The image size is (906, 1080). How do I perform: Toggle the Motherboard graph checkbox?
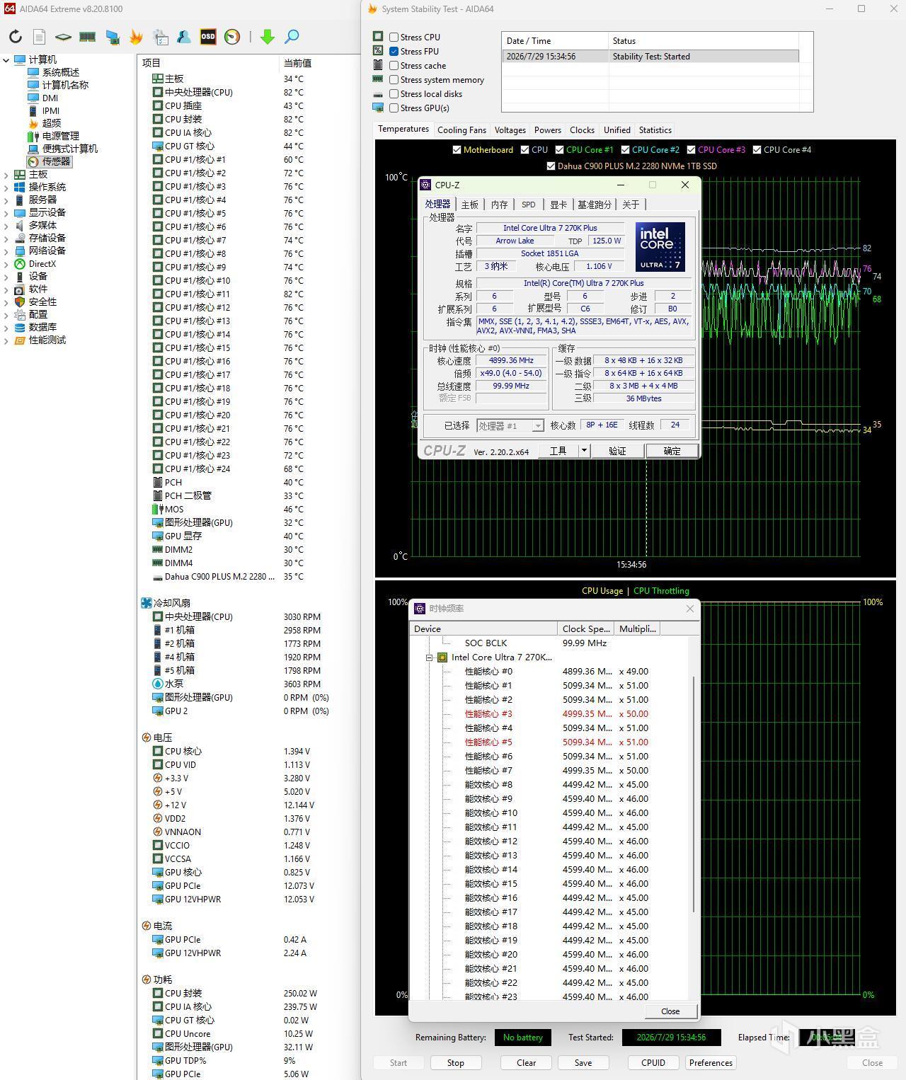[457, 149]
